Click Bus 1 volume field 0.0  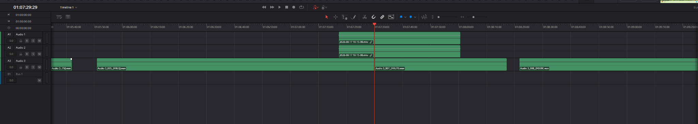tap(11, 81)
